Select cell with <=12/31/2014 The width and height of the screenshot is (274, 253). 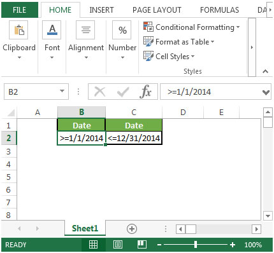[x=134, y=138]
